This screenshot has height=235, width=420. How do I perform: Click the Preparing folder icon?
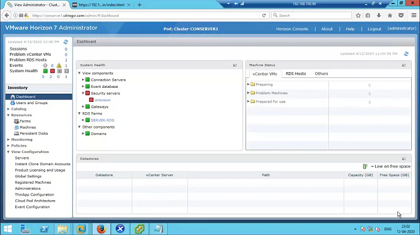[253, 84]
